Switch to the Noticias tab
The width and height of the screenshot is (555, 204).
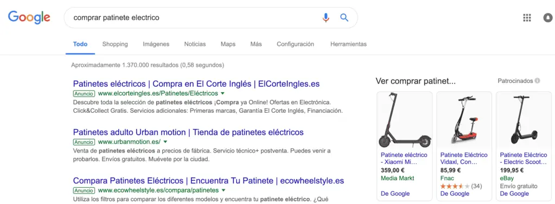click(x=195, y=44)
